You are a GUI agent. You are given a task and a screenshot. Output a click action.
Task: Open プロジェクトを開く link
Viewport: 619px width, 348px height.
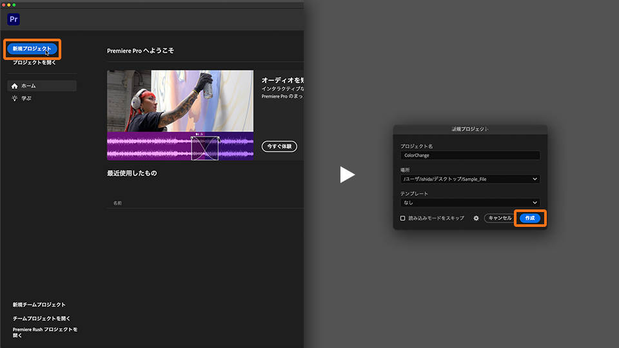point(34,63)
